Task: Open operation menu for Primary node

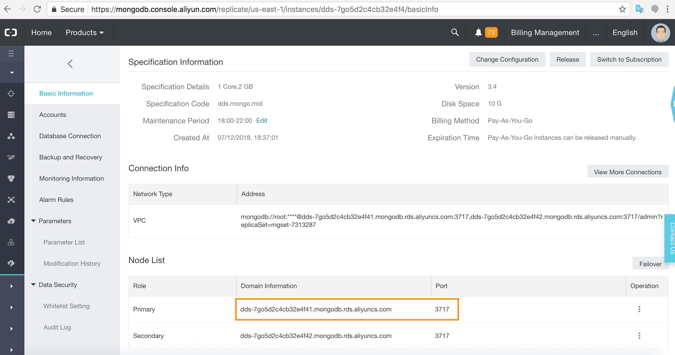Action: click(639, 309)
